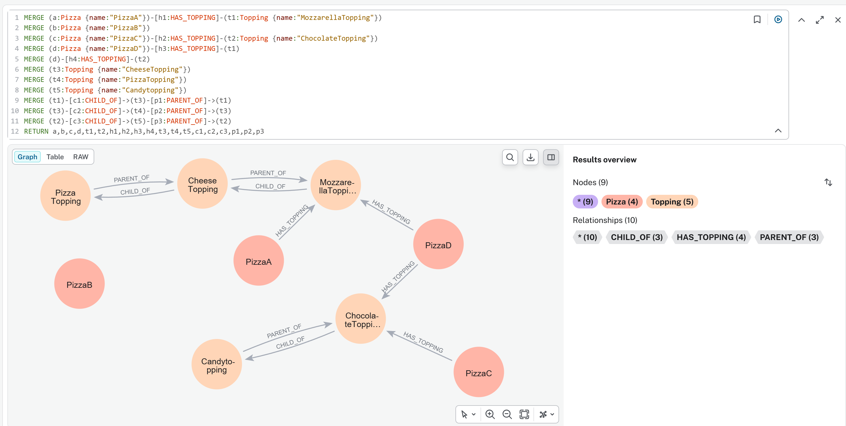Select the HAS_TOPPING (4) relationship chip
Screen dimensions: 846x426
(x=711, y=237)
